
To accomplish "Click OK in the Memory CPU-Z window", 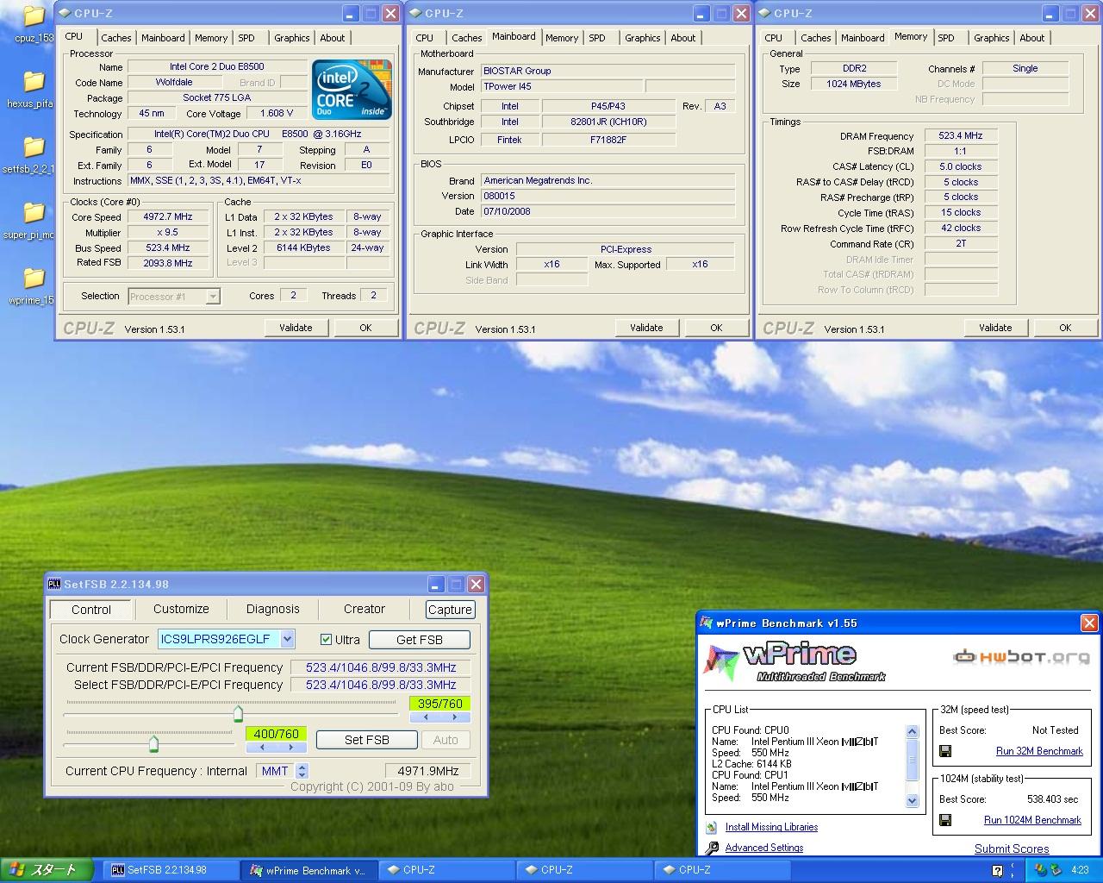I will (x=1065, y=328).
